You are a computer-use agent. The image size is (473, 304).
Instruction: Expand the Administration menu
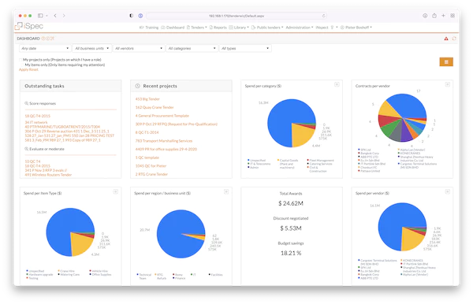[x=300, y=28]
